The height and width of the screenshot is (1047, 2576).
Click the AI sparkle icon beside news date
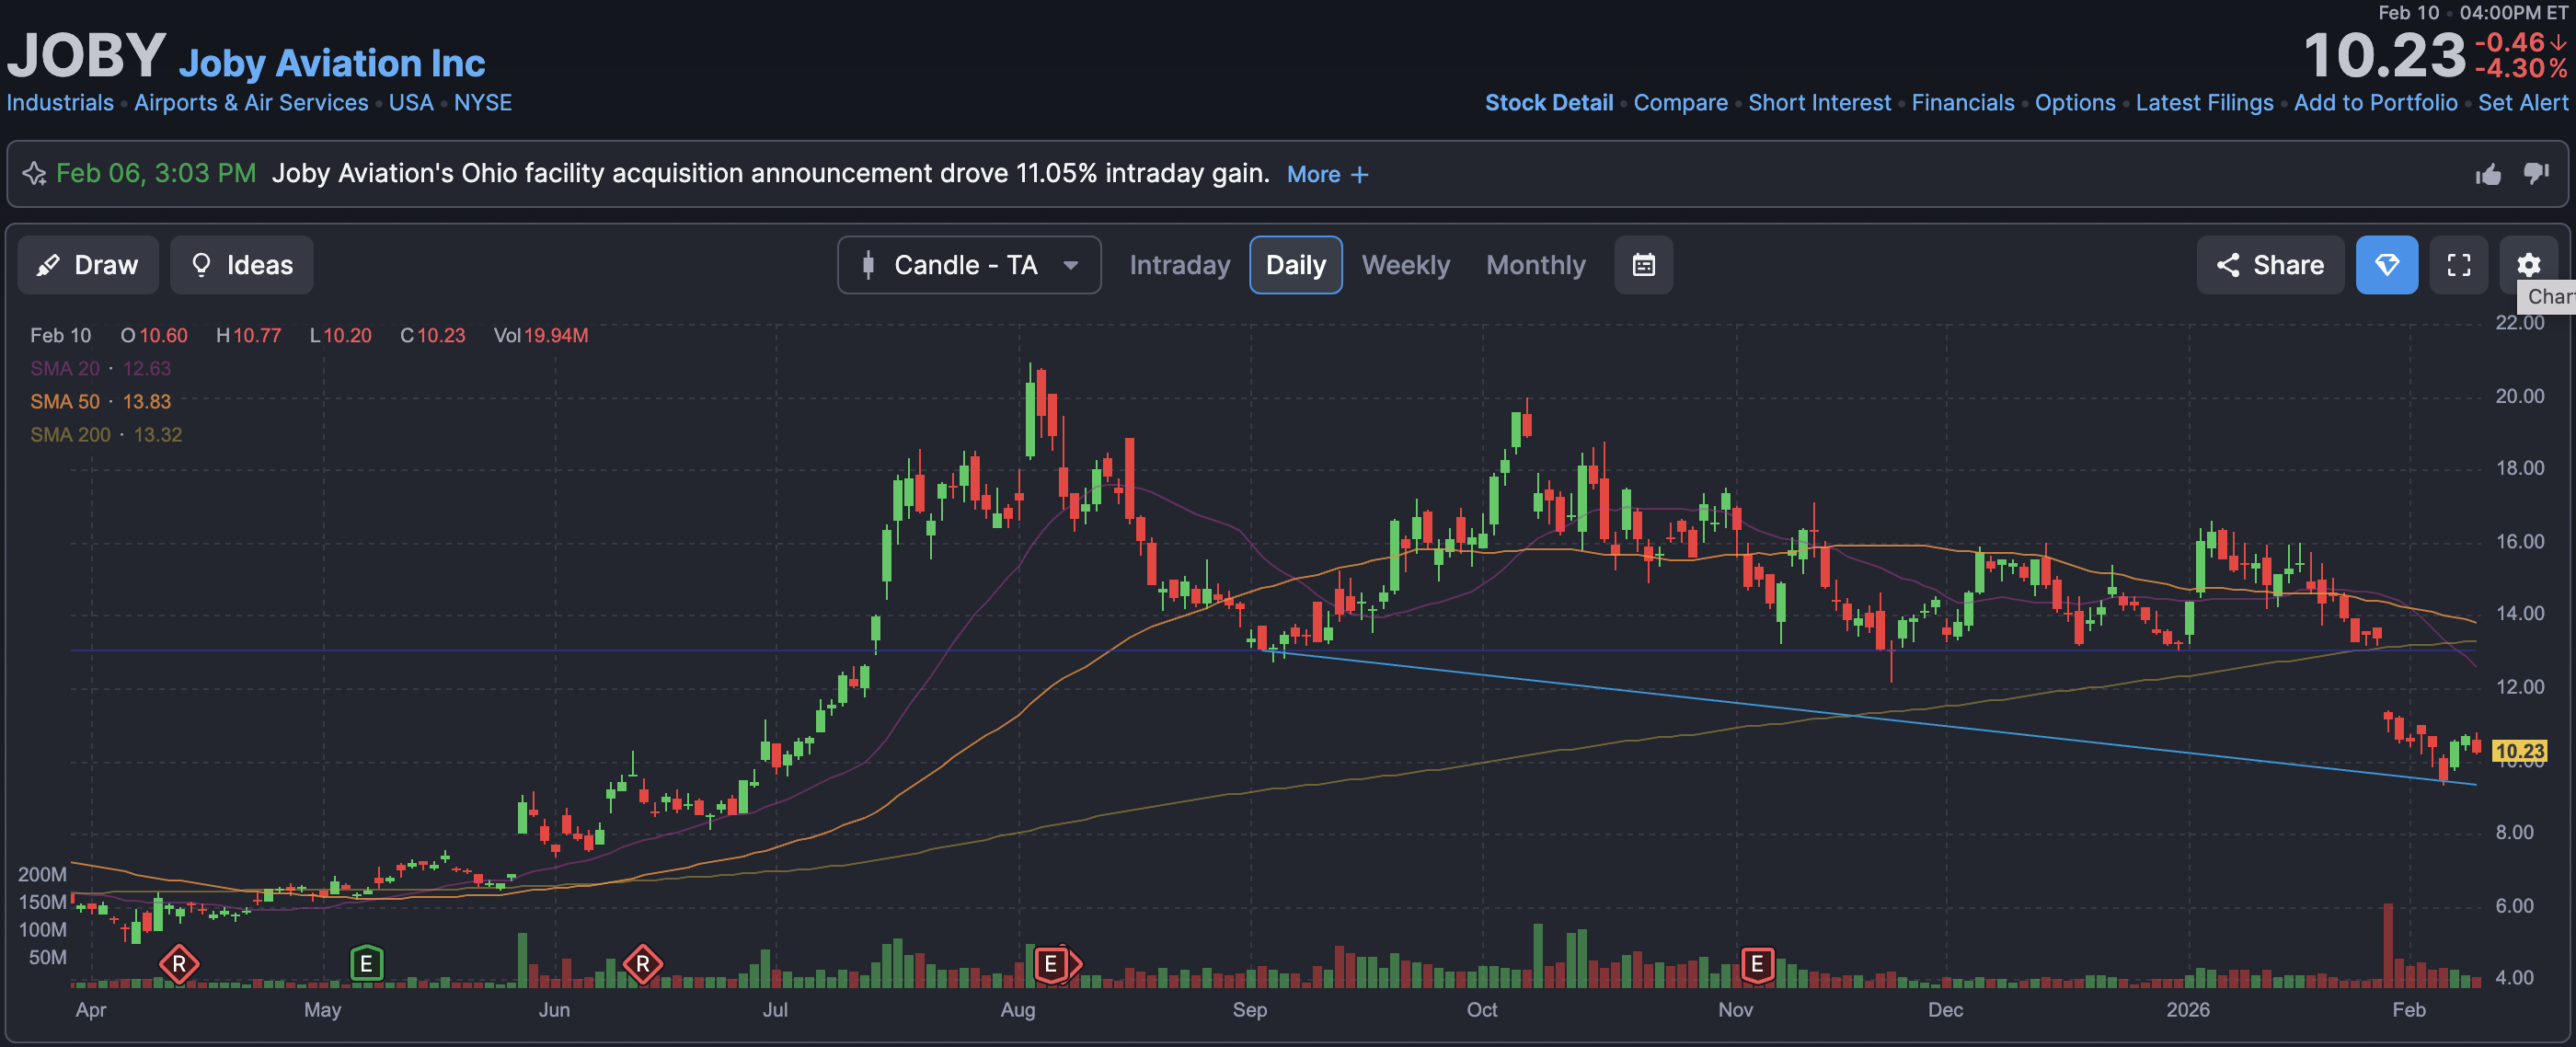(x=35, y=174)
